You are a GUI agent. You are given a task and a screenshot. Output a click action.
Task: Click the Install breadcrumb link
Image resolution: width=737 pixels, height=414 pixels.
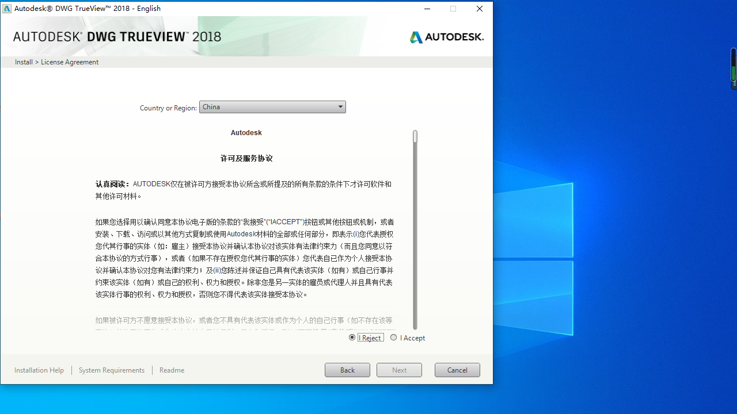(24, 62)
